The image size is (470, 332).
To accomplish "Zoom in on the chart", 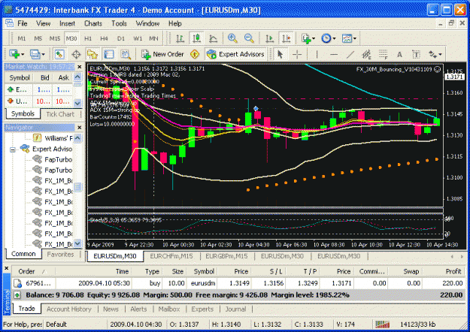I will 232,38.
